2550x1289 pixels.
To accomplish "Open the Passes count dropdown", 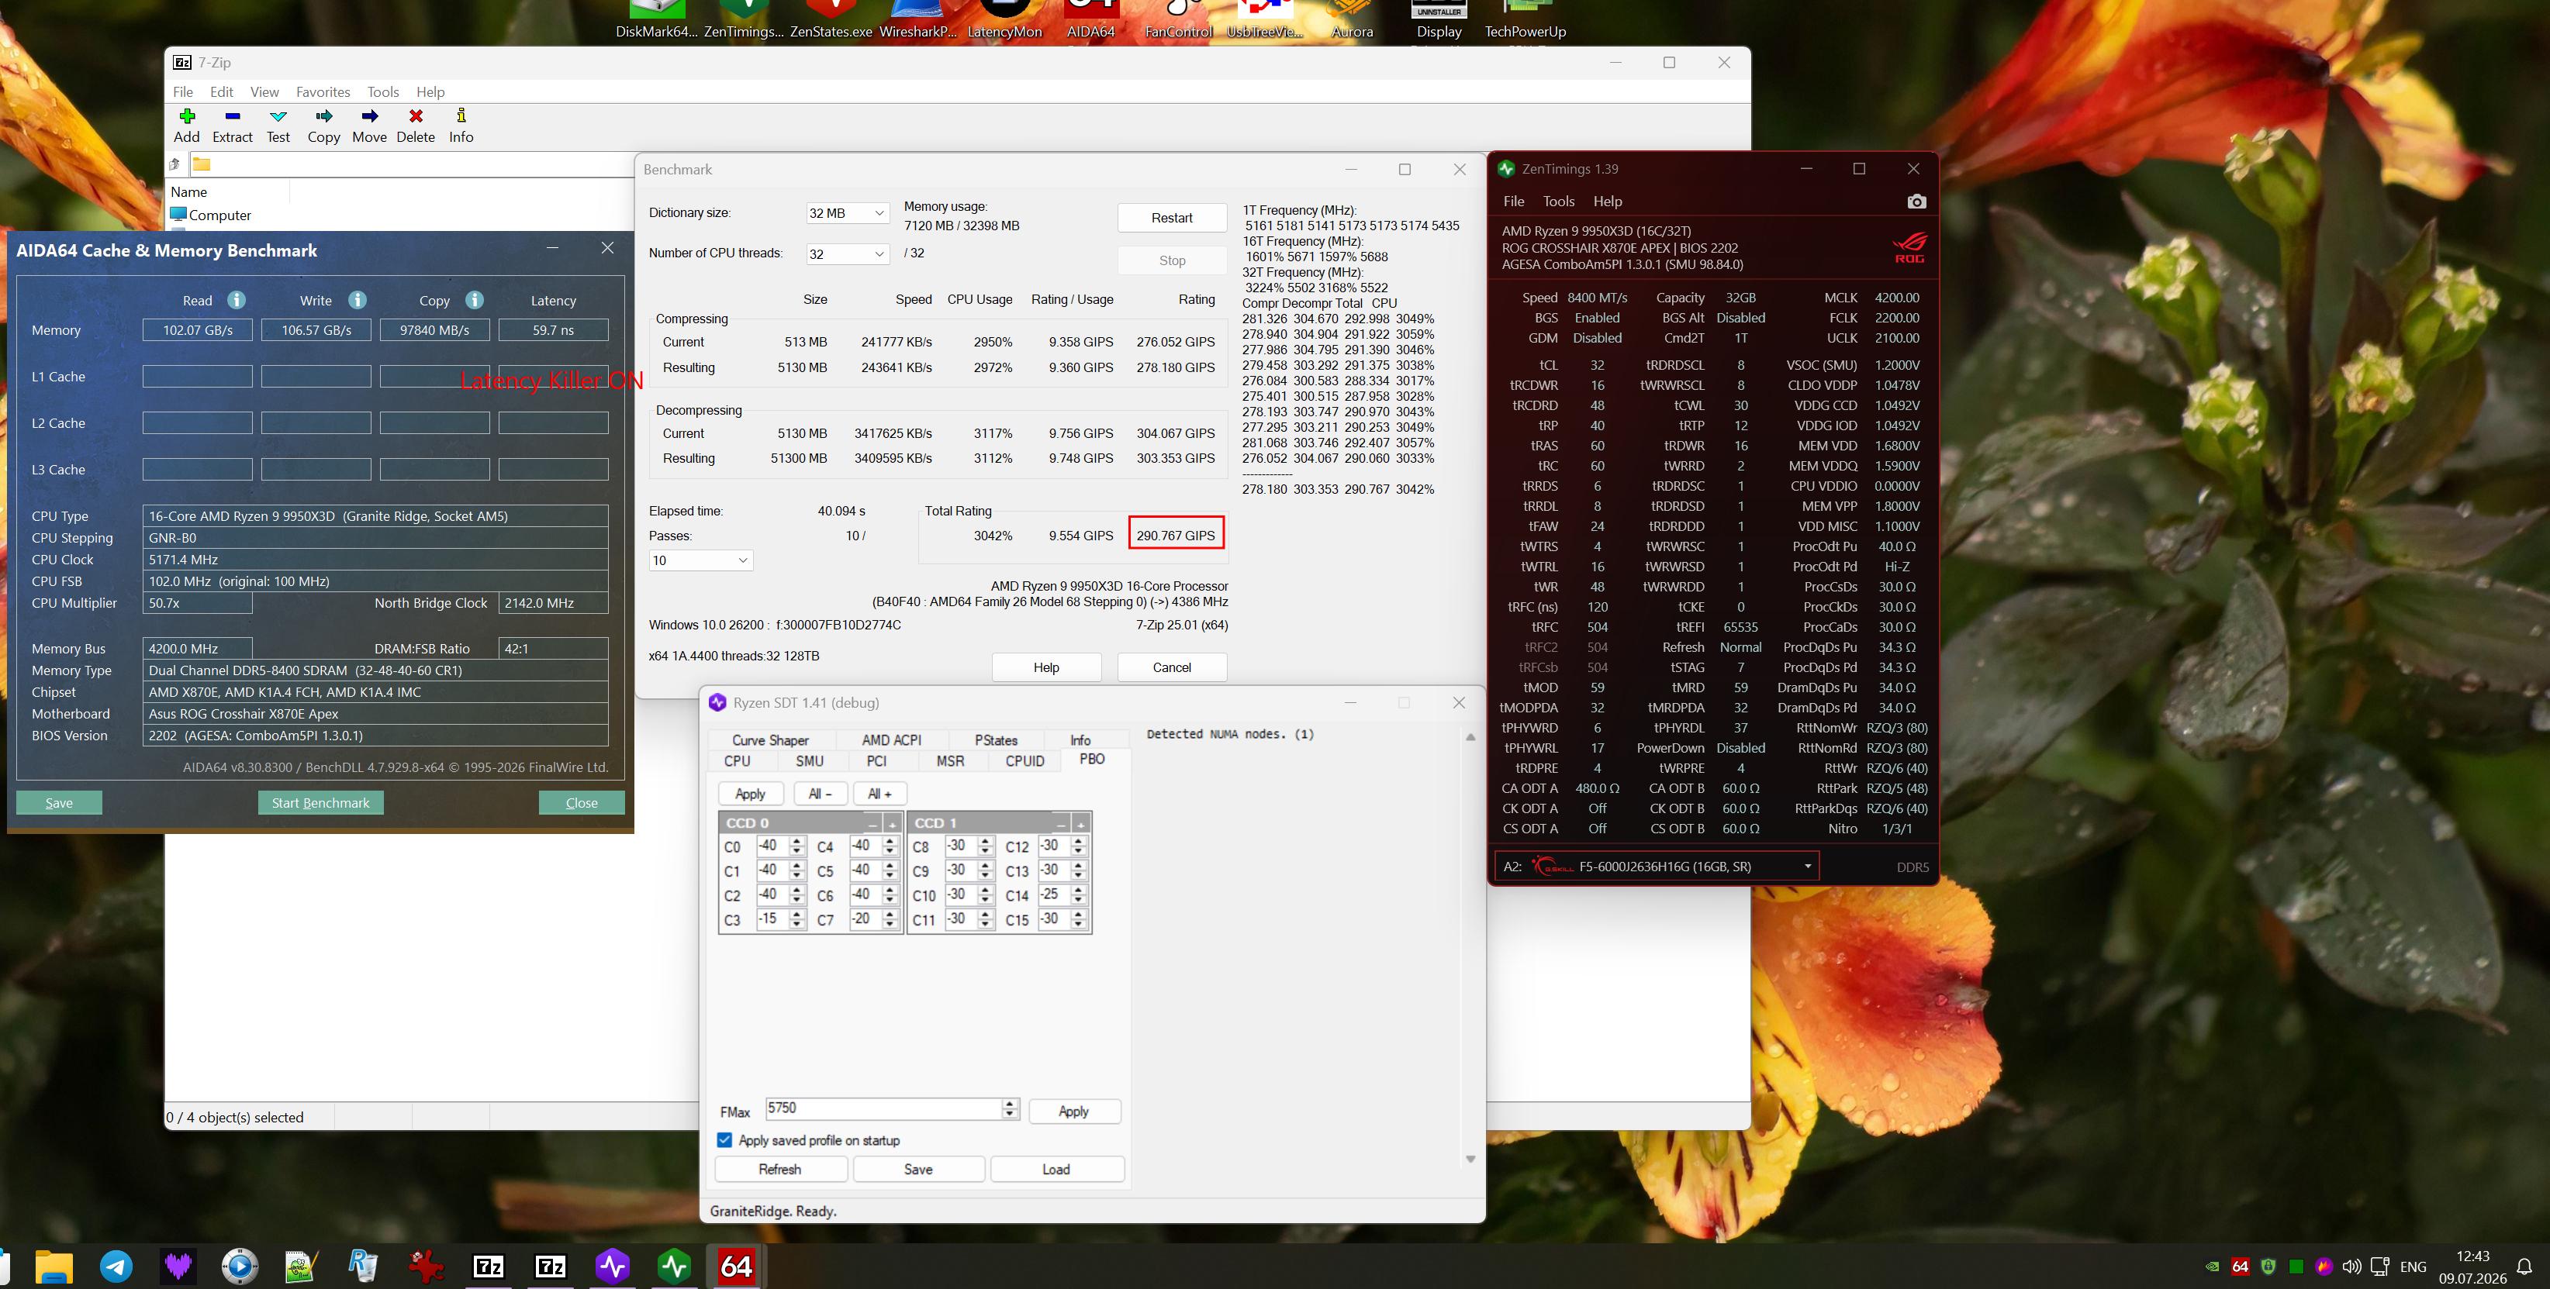I will point(701,560).
